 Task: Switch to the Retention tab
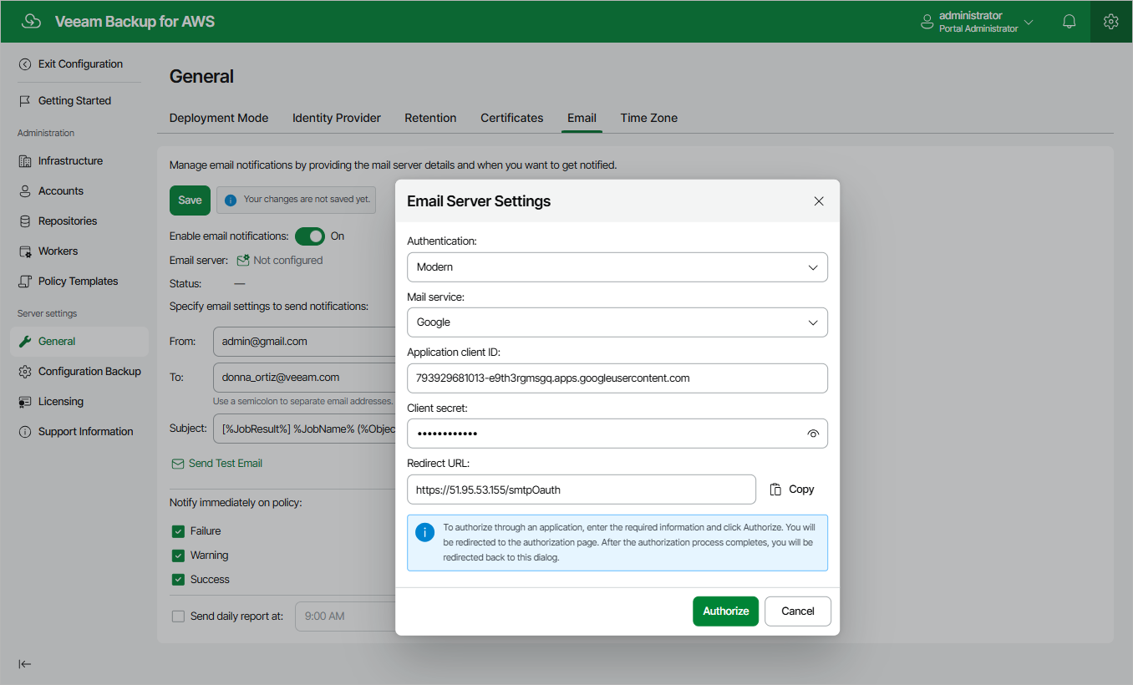[x=430, y=118]
